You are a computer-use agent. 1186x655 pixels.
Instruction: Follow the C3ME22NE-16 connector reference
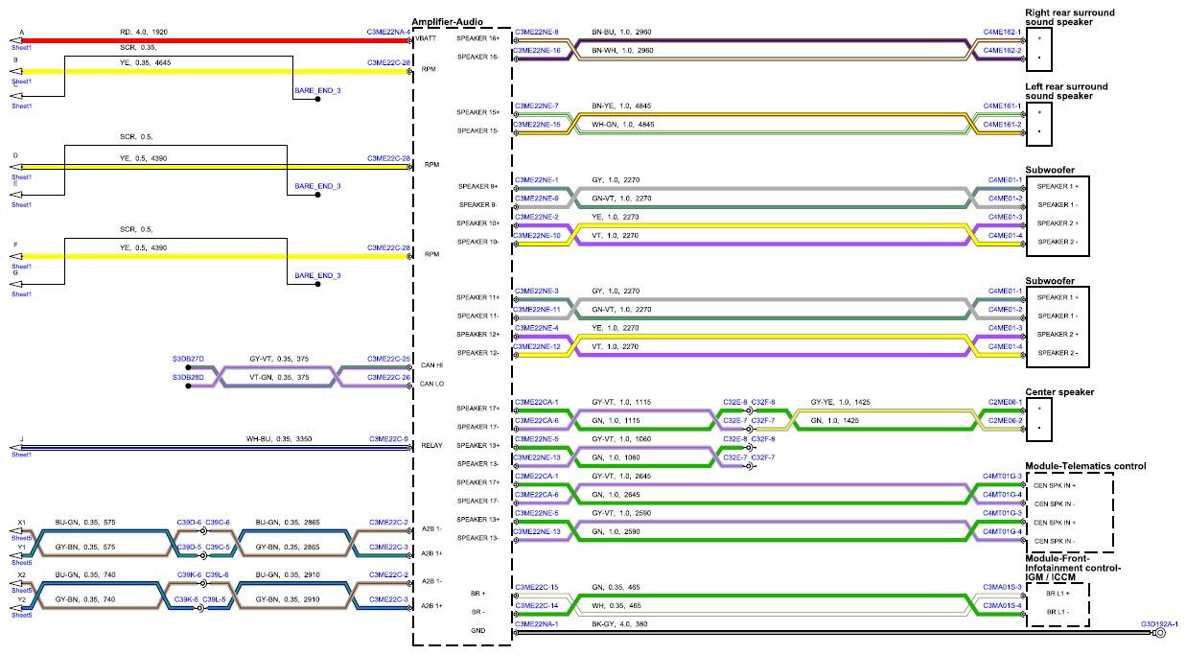pyautogui.click(x=538, y=50)
